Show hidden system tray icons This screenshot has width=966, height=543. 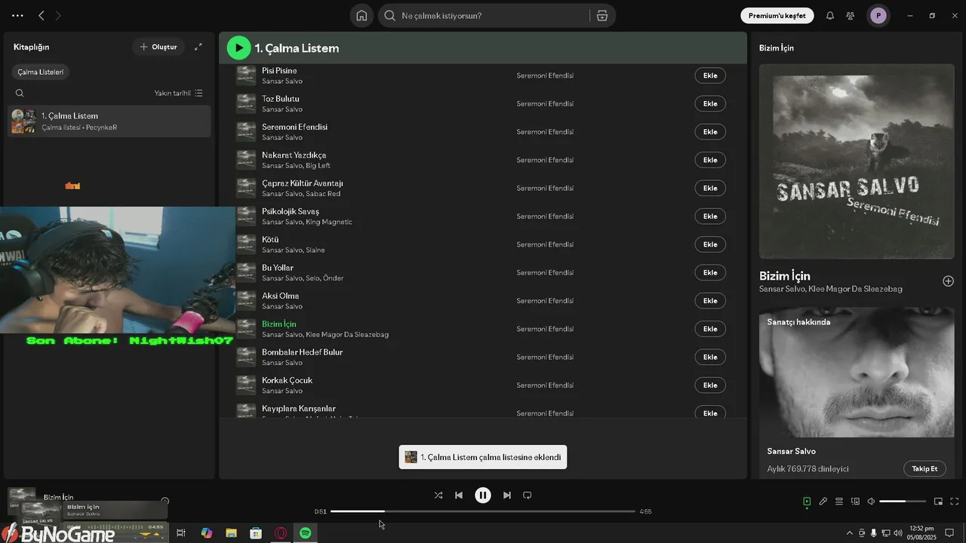[x=850, y=533]
